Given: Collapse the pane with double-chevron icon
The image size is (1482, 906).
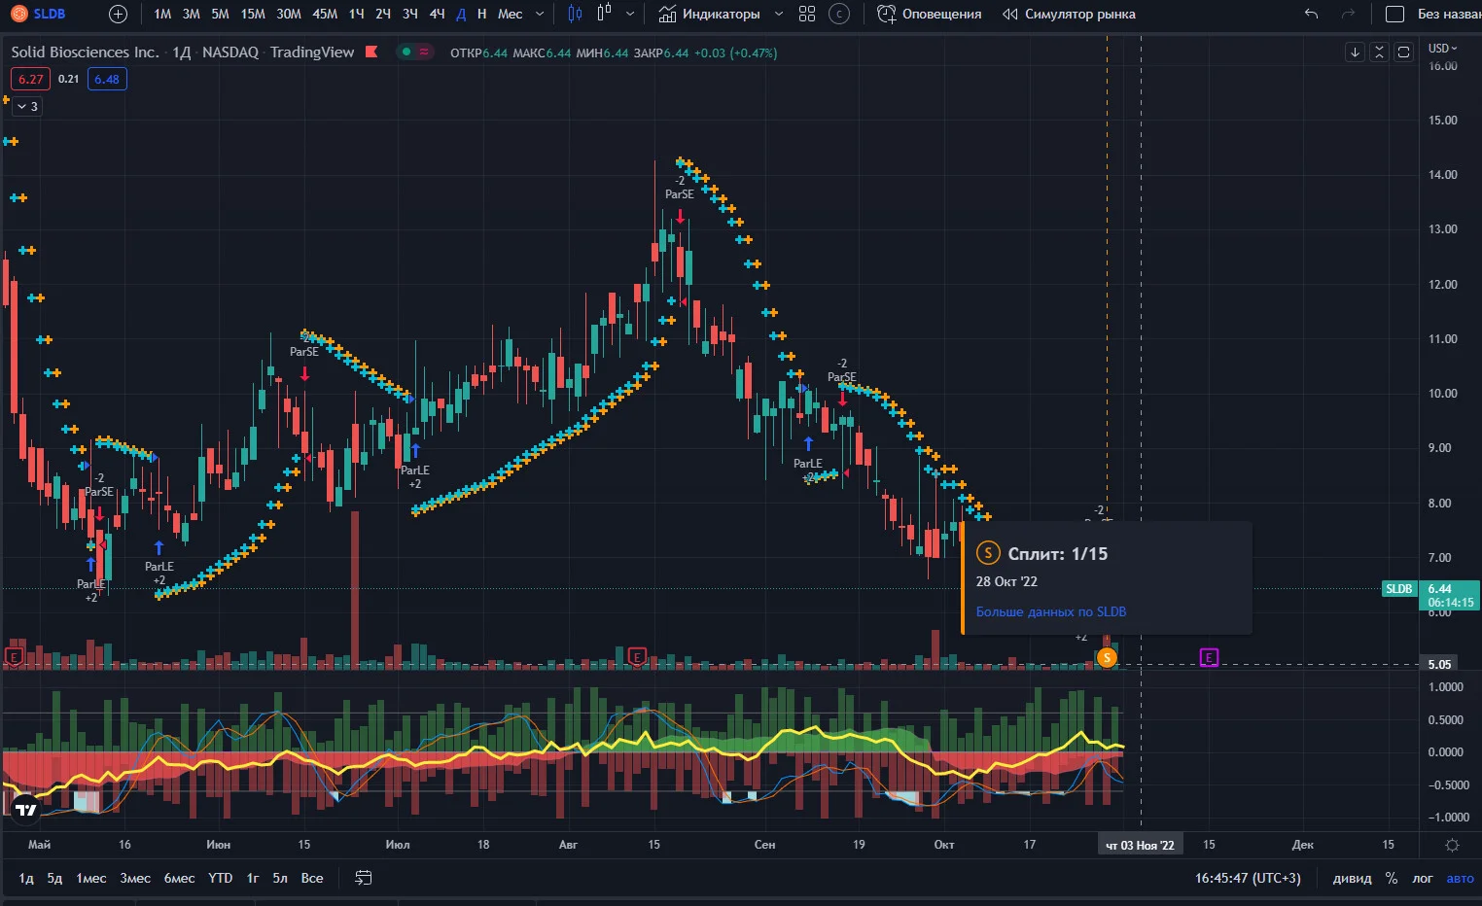Looking at the screenshot, I should pyautogui.click(x=1379, y=52).
